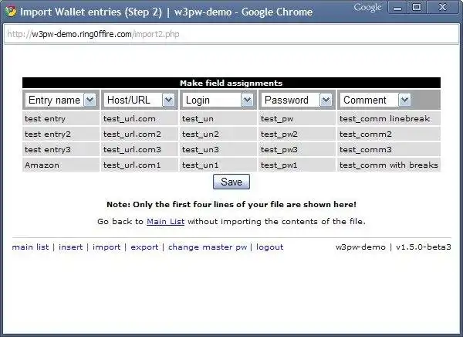Open the insert footer link
The image size is (463, 337).
pyautogui.click(x=70, y=247)
